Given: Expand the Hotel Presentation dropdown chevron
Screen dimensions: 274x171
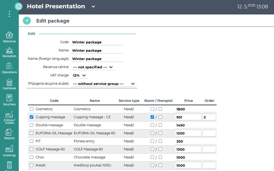Looking at the screenshot, I should pyautogui.click(x=93, y=7).
